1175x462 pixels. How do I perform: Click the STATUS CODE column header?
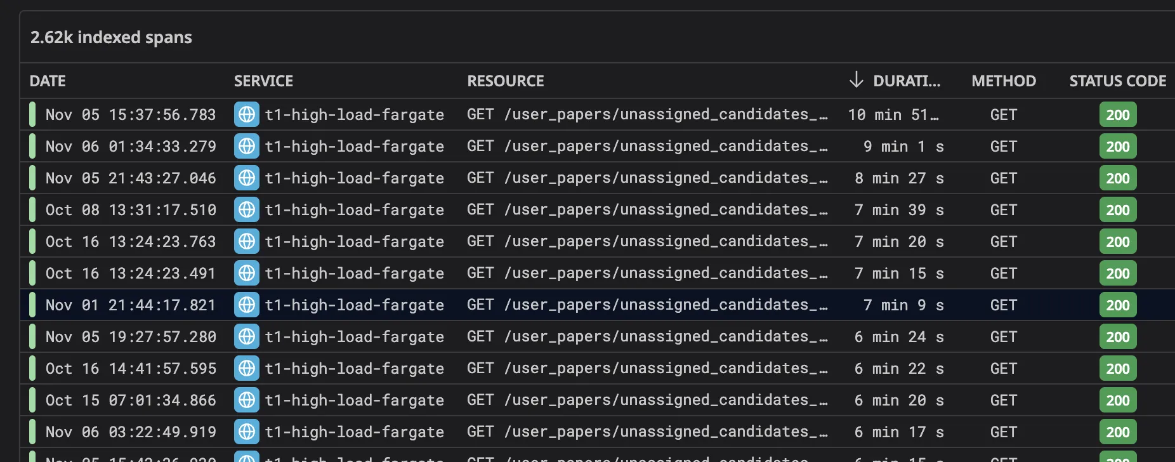(1118, 81)
